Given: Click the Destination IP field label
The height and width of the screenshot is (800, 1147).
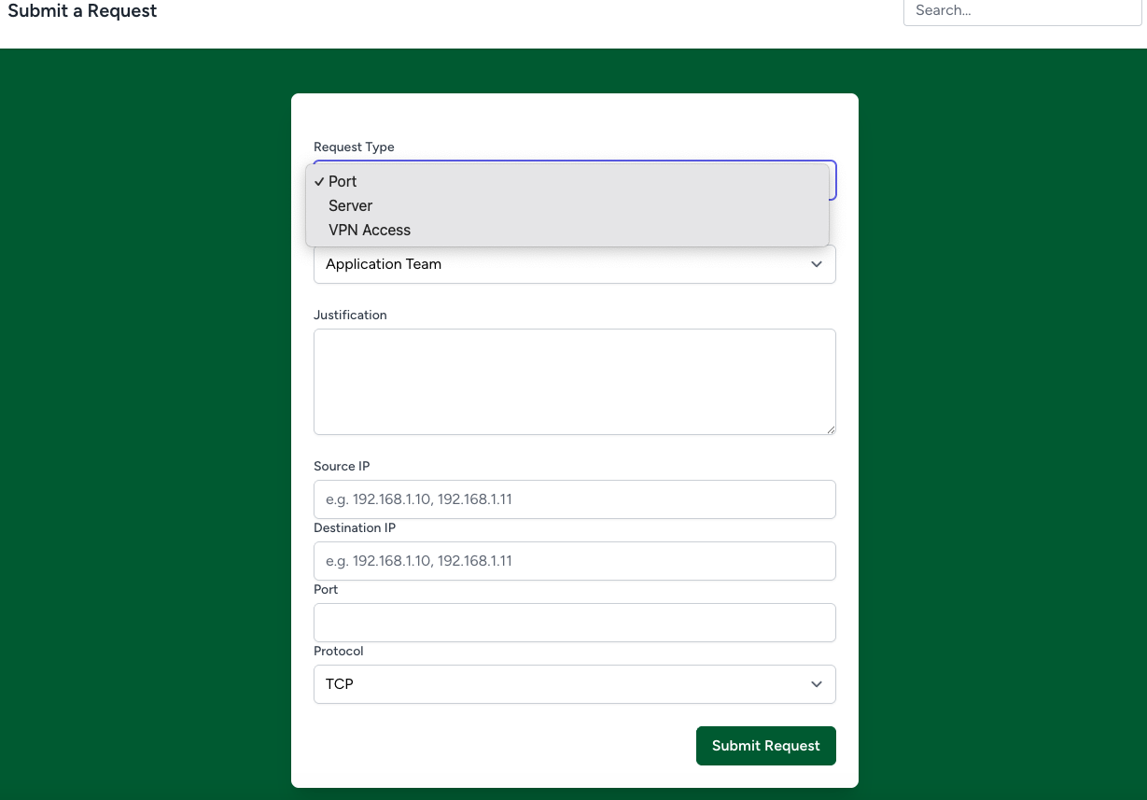Looking at the screenshot, I should click(355, 528).
